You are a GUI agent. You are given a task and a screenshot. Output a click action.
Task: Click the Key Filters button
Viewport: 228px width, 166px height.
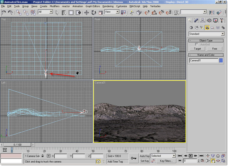click(166, 161)
